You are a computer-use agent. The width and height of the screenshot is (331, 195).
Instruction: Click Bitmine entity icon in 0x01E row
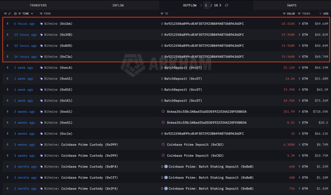pyautogui.click(x=41, y=90)
